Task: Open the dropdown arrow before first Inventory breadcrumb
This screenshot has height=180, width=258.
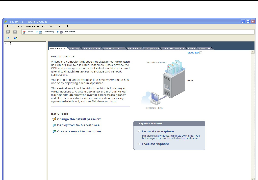Action: [37, 32]
